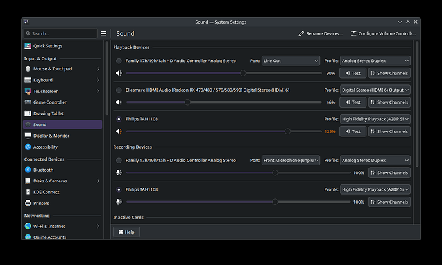The height and width of the screenshot is (265, 442).
Task: Click the Touchscreen icon in sidebar
Action: (28, 91)
